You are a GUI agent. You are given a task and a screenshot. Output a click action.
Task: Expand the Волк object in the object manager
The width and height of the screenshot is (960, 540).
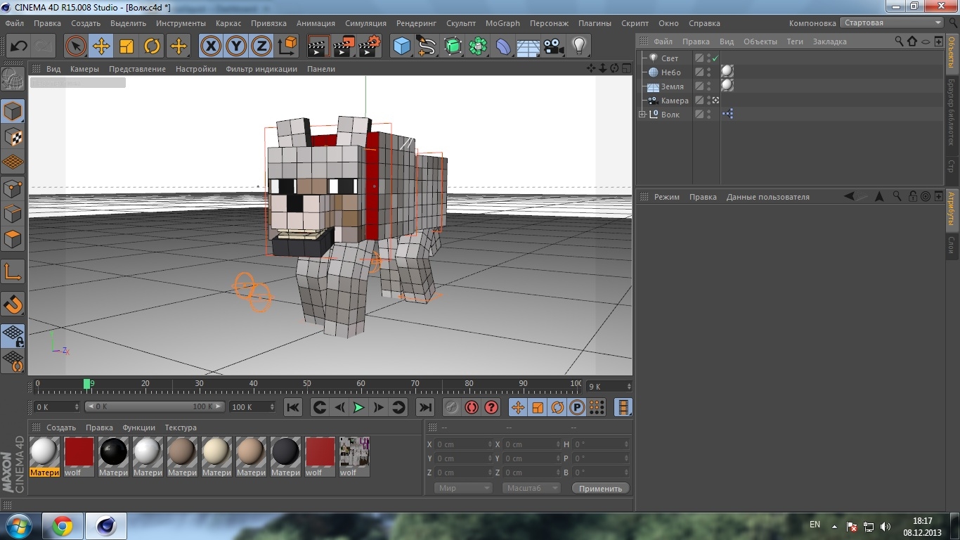(642, 114)
